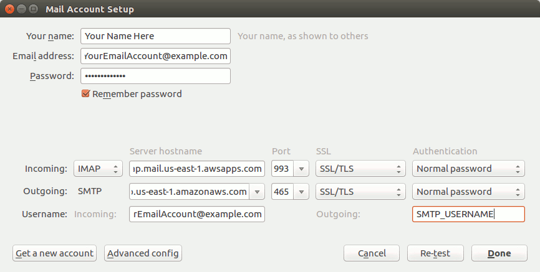Select the Password input field

[x=155, y=76]
